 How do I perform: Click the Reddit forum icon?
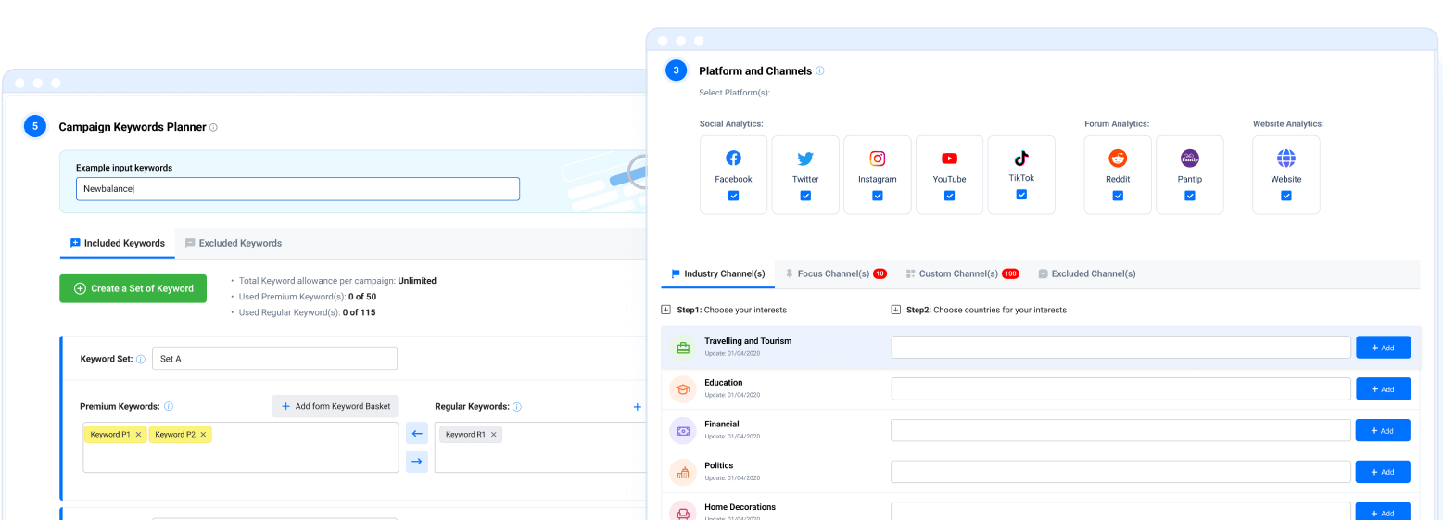(1118, 159)
